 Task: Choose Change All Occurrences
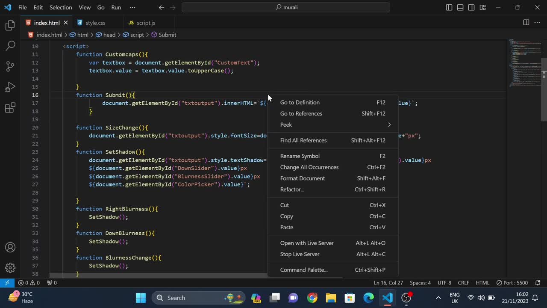(x=332, y=167)
